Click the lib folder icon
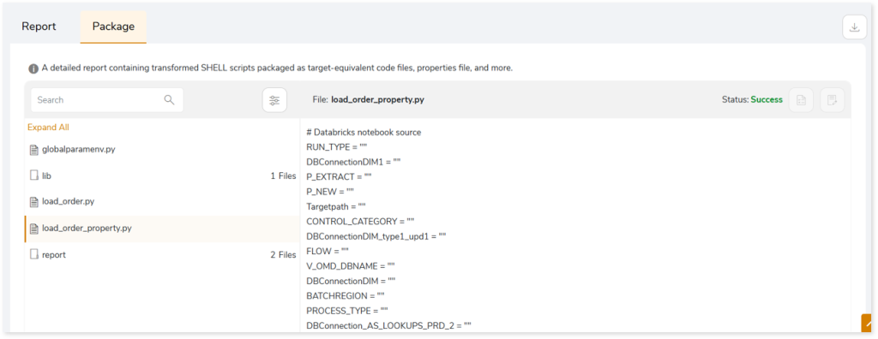 click(x=34, y=175)
